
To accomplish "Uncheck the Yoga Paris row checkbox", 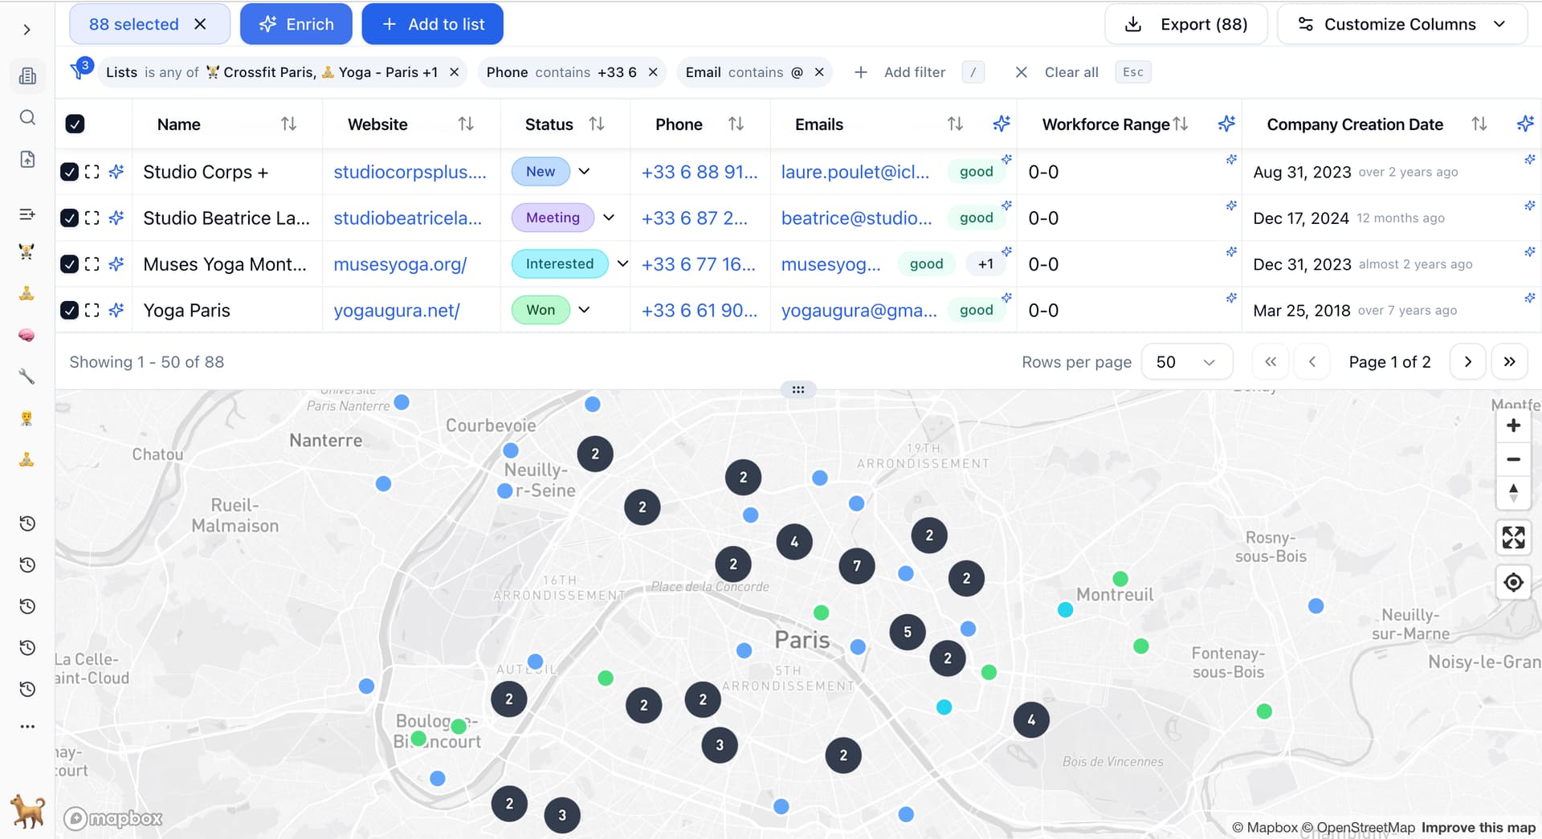I will (70, 310).
